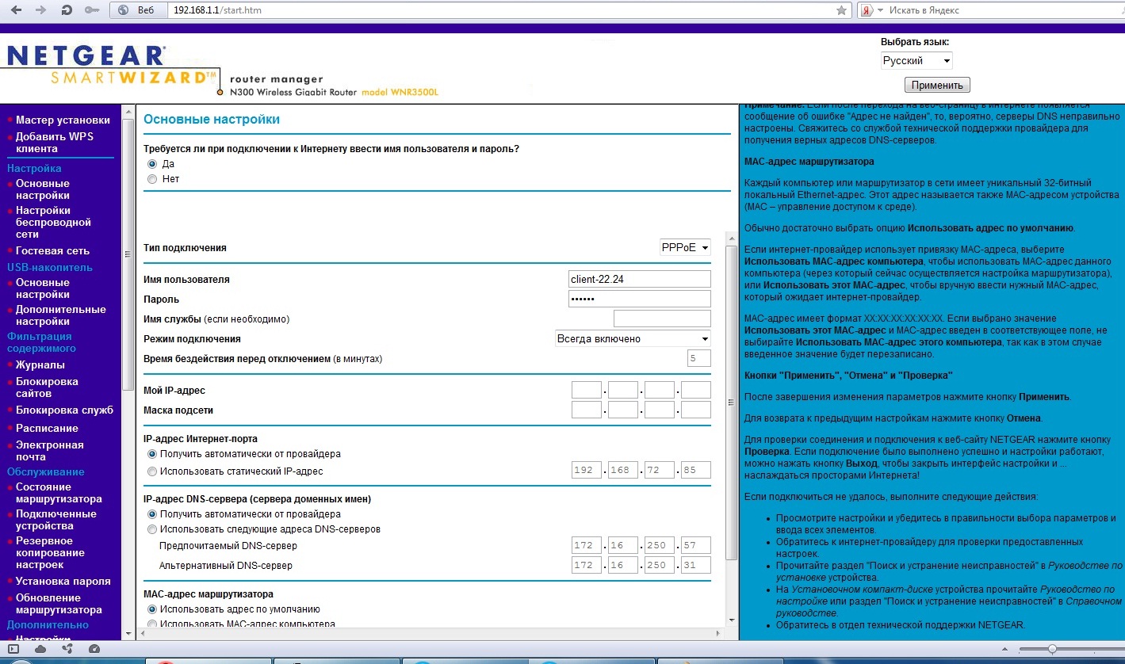Open the cloud sync icon in status bar
The width and height of the screenshot is (1125, 664).
(40, 649)
